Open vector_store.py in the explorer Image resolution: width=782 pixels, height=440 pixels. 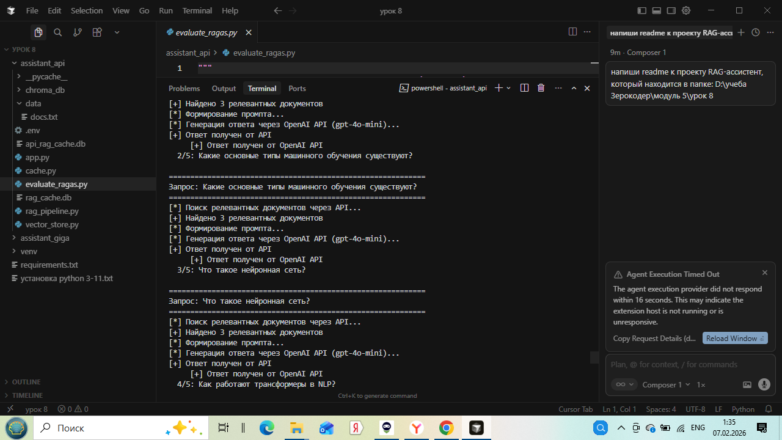52,224
